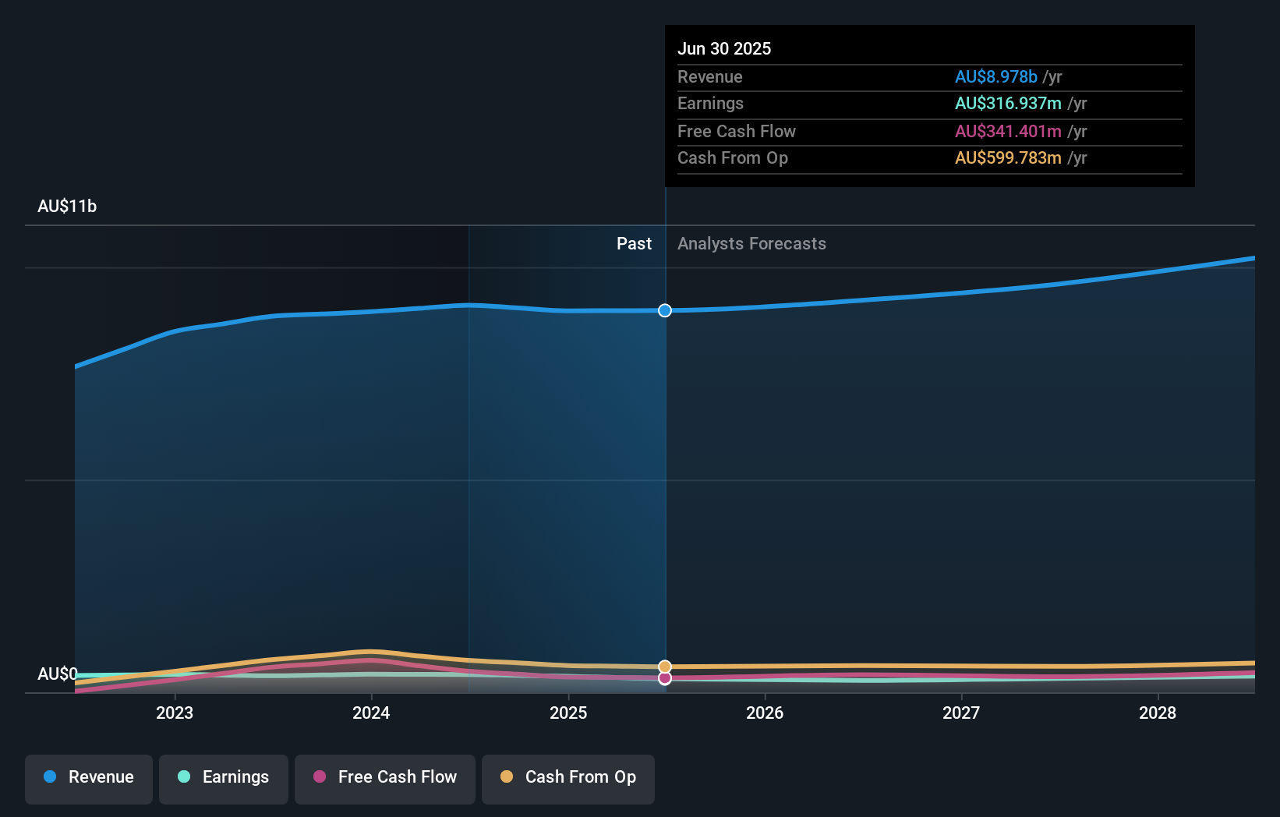Switch to the Analysts Forecasts section
The image size is (1280, 817).
click(751, 243)
